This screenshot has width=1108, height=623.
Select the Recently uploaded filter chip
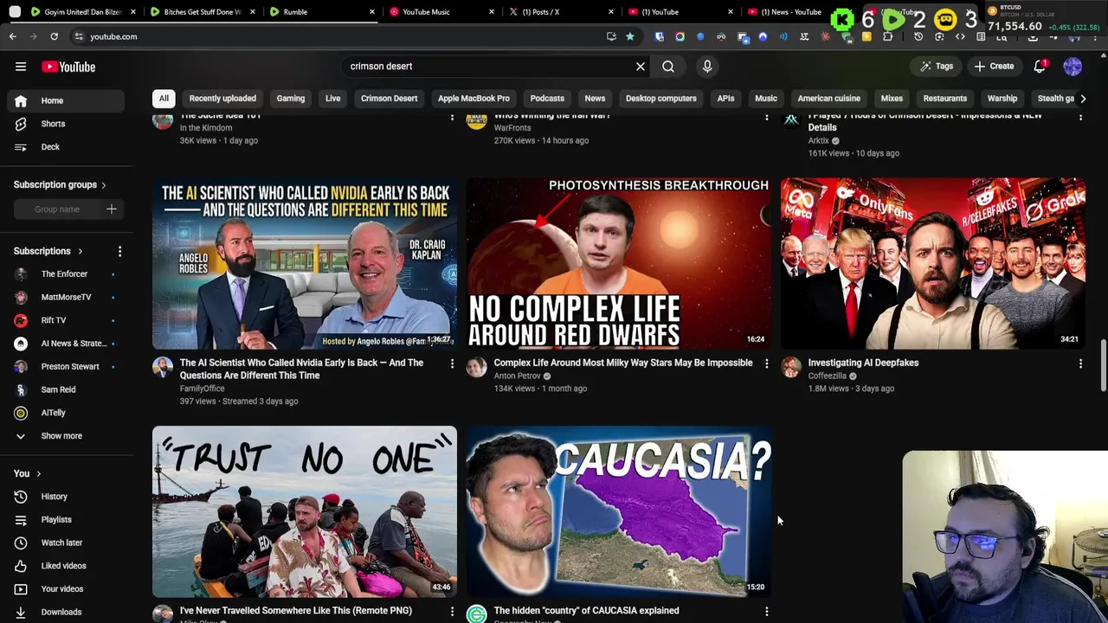(222, 99)
